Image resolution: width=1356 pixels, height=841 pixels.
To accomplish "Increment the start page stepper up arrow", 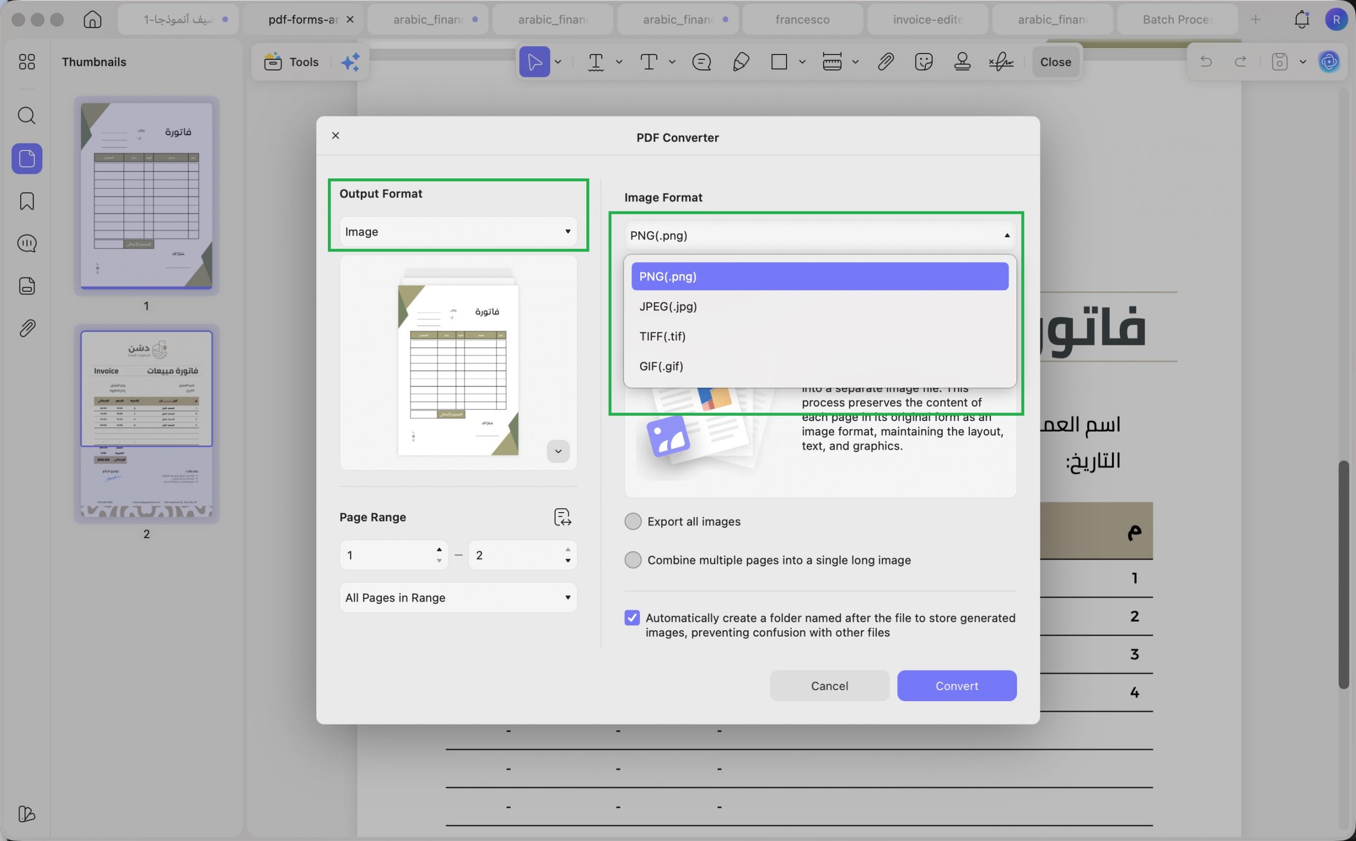I will (x=439, y=550).
